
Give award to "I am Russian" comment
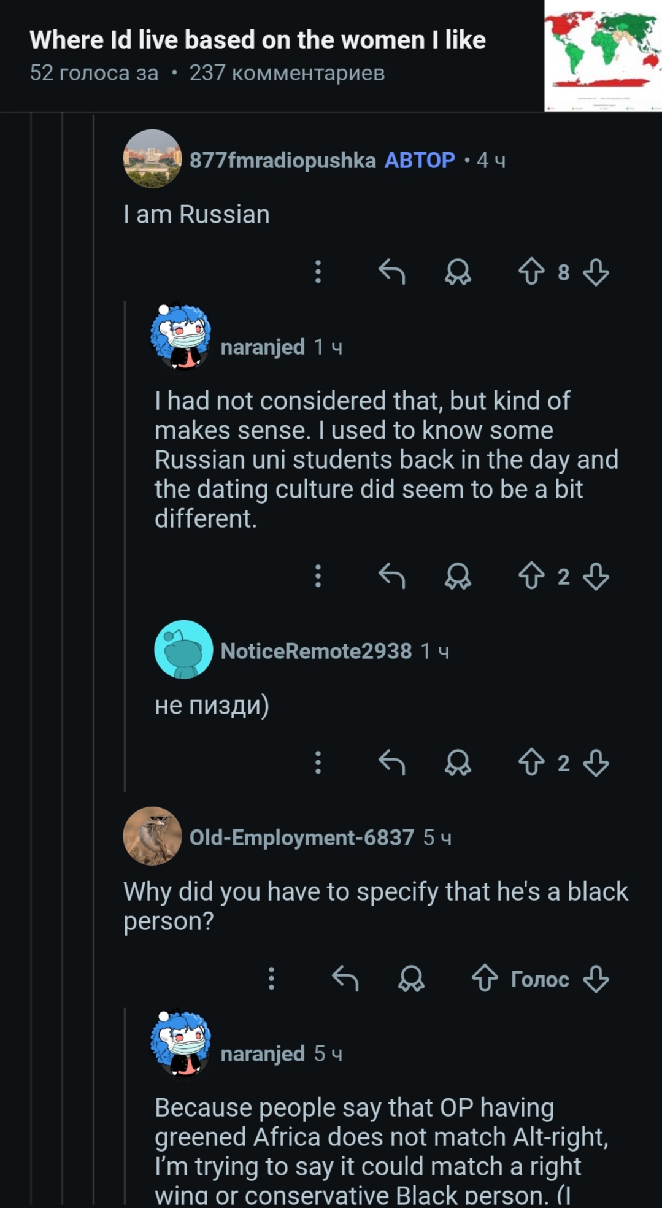click(x=458, y=272)
